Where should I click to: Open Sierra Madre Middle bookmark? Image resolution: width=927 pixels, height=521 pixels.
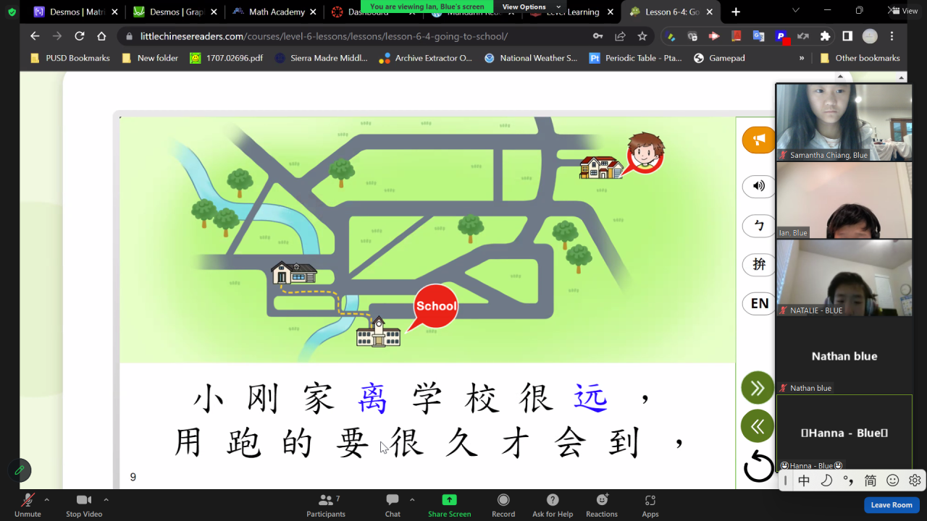point(322,58)
